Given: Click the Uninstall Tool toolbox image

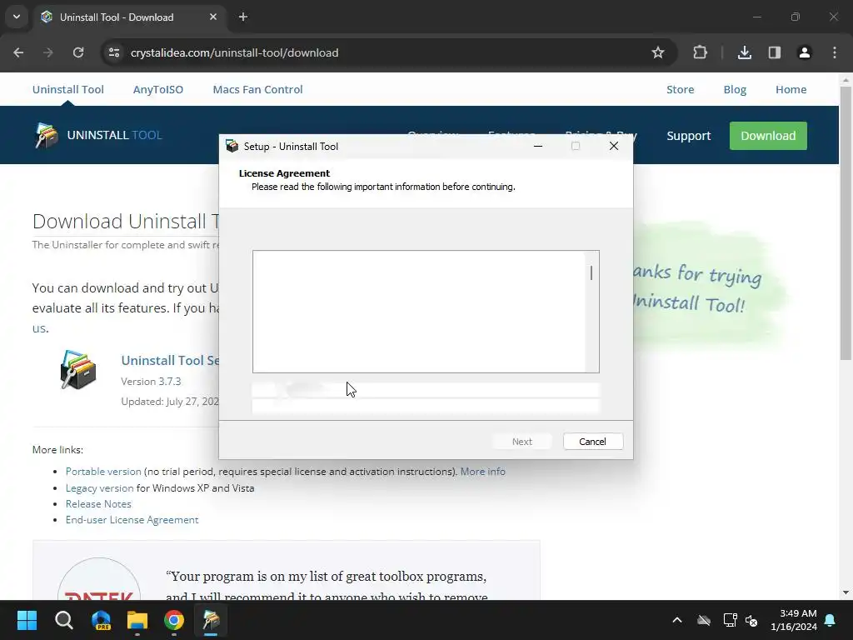Looking at the screenshot, I should (x=77, y=369).
